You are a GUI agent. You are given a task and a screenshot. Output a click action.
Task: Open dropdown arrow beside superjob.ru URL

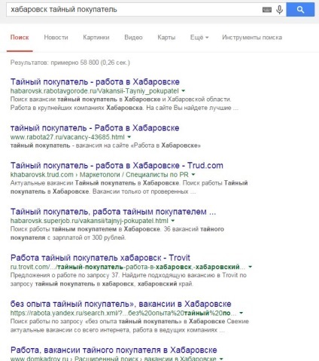(172, 221)
